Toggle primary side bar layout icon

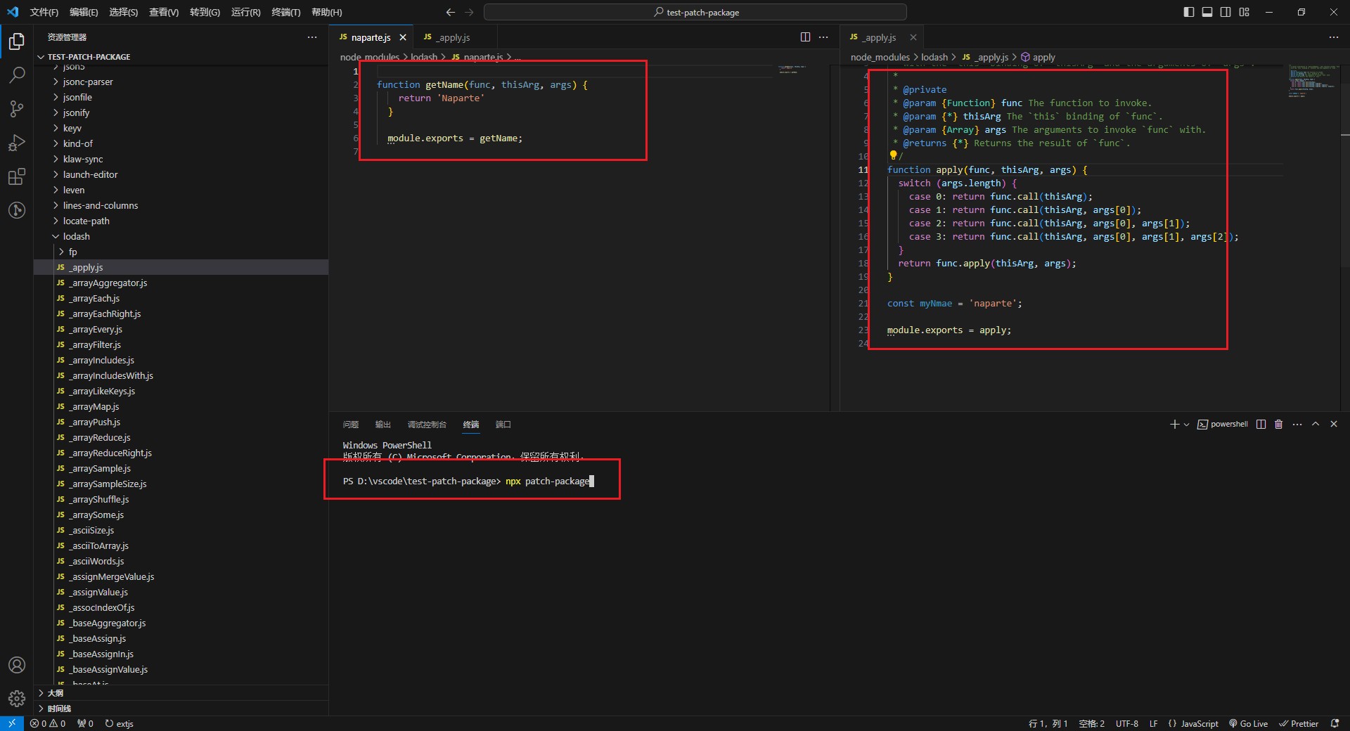click(1189, 12)
